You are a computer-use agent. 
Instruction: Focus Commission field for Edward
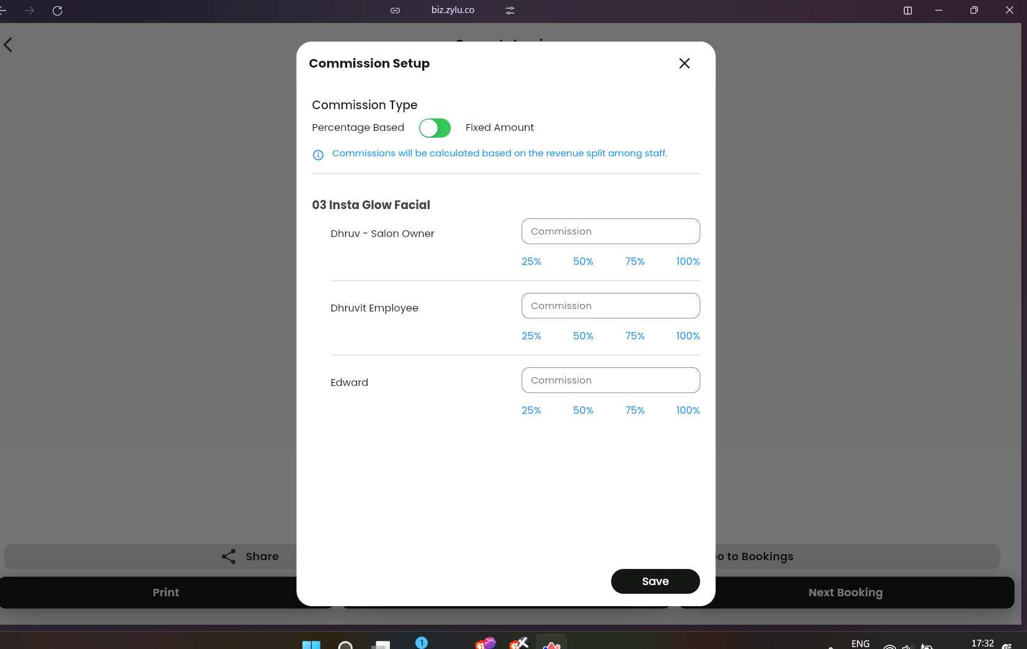pyautogui.click(x=610, y=380)
